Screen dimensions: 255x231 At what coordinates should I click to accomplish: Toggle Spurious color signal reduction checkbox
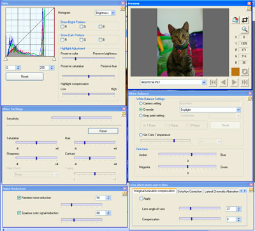[x=19, y=213]
